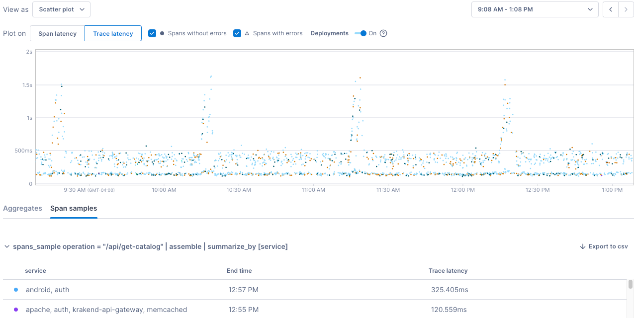636x318 pixels.
Task: Uncheck the Spans without errors checkbox
Action: pos(152,33)
